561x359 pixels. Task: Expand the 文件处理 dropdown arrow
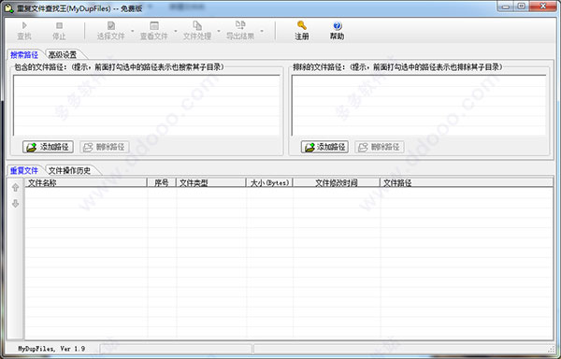[219, 31]
